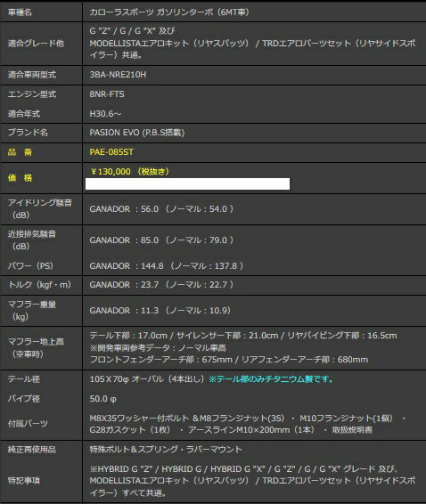Image resolution: width=426 pixels, height=504 pixels.
Task: Select part number PAE-085ST
Action: pos(111,152)
